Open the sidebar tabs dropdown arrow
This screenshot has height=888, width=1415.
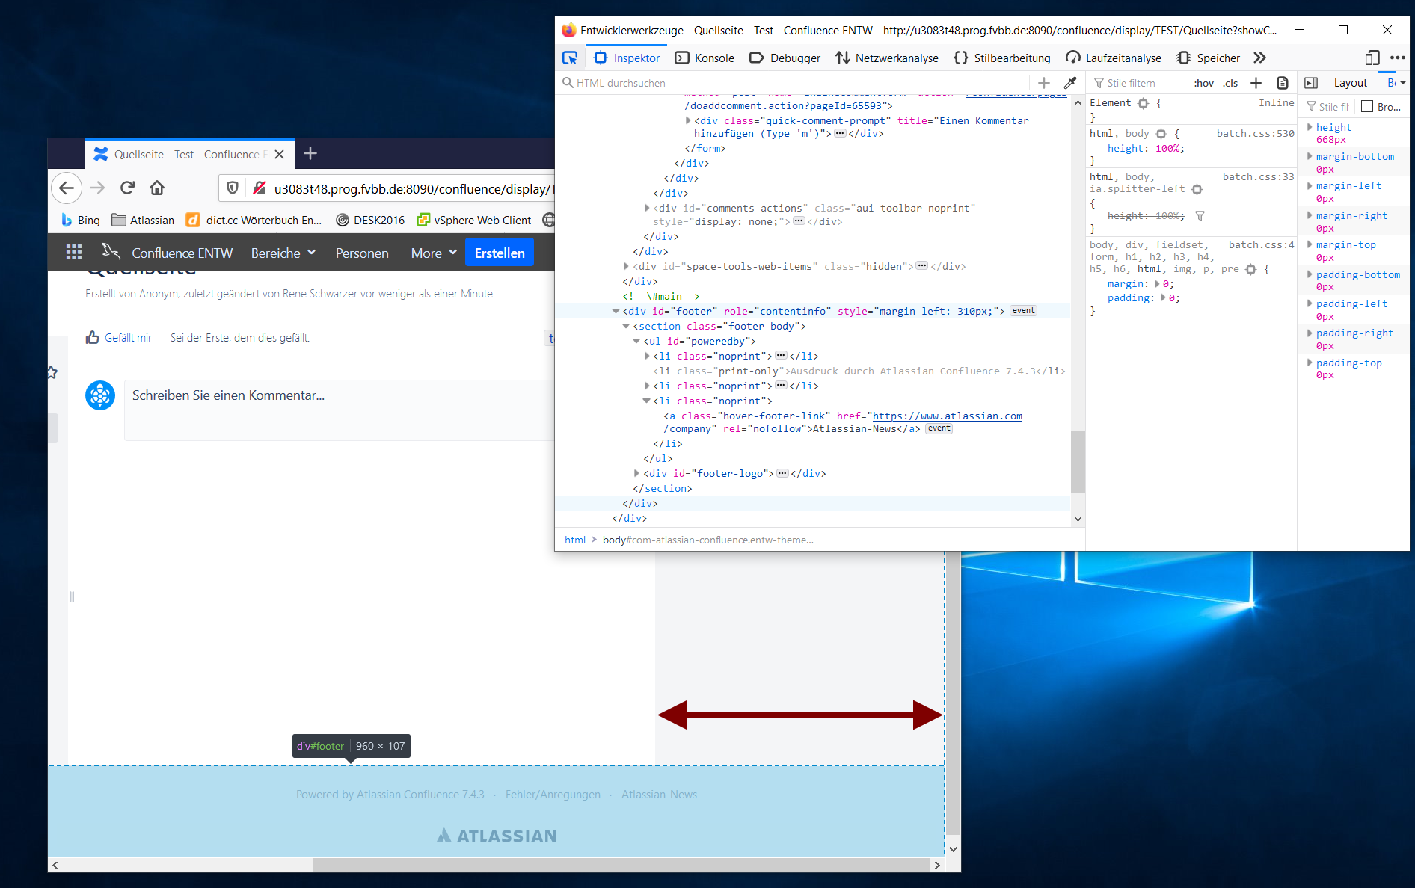[1403, 83]
